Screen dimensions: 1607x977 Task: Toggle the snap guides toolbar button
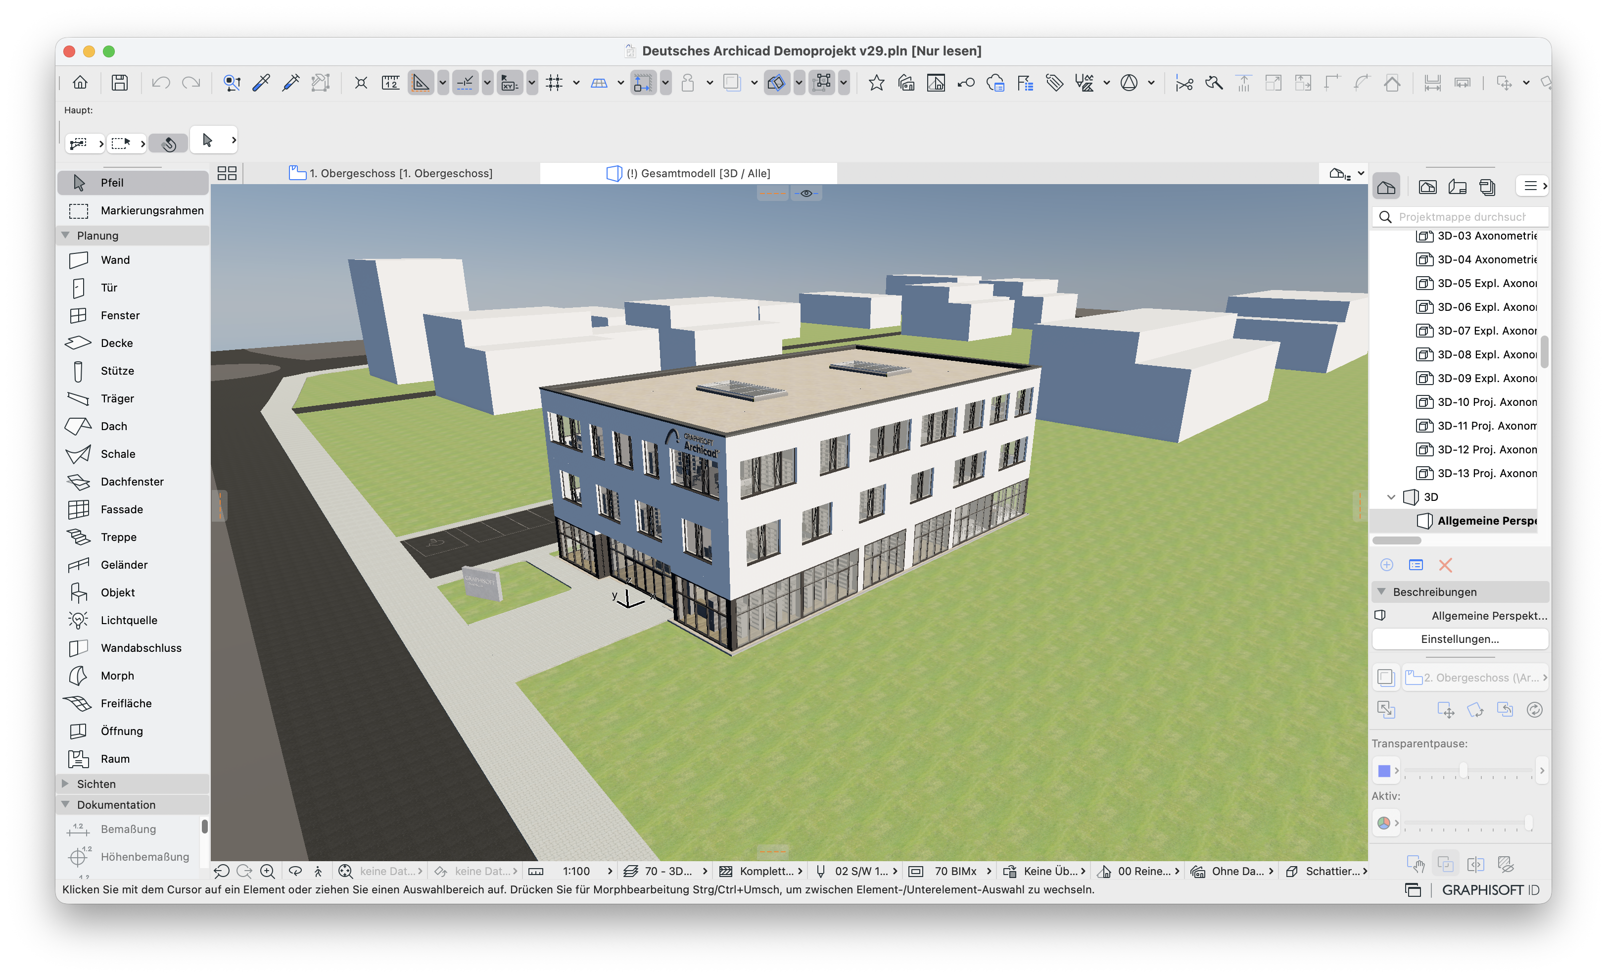[465, 83]
